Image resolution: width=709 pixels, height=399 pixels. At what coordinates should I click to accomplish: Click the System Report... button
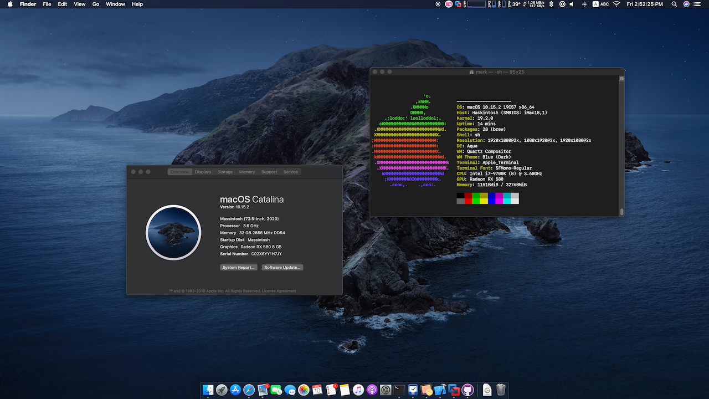pos(238,268)
